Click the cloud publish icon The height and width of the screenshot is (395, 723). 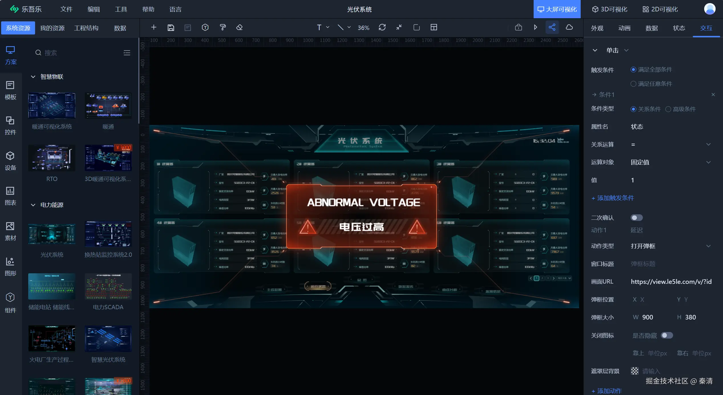569,28
